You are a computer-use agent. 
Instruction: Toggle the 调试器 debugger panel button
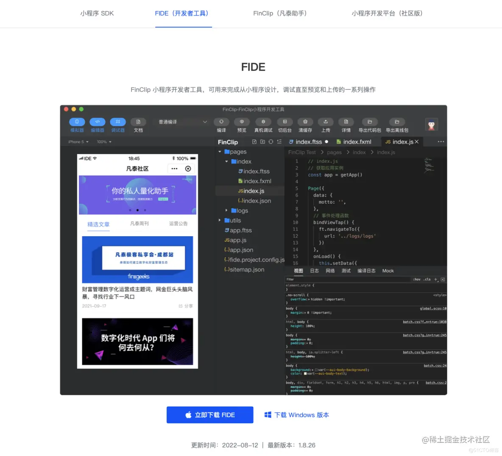click(118, 122)
